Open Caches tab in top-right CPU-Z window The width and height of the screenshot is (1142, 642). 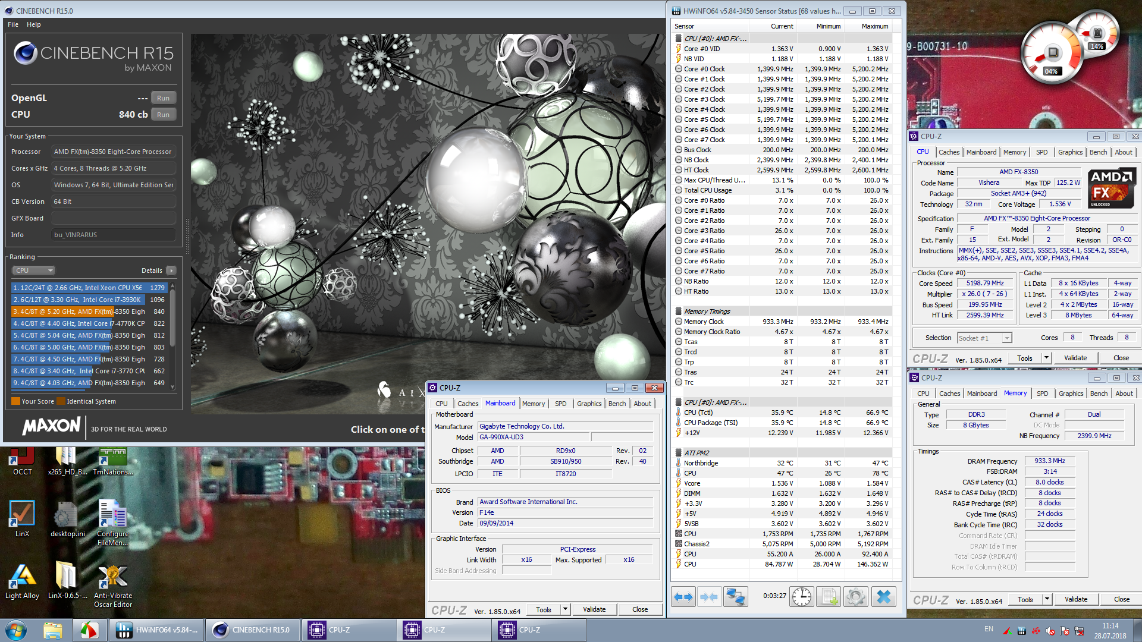point(949,152)
